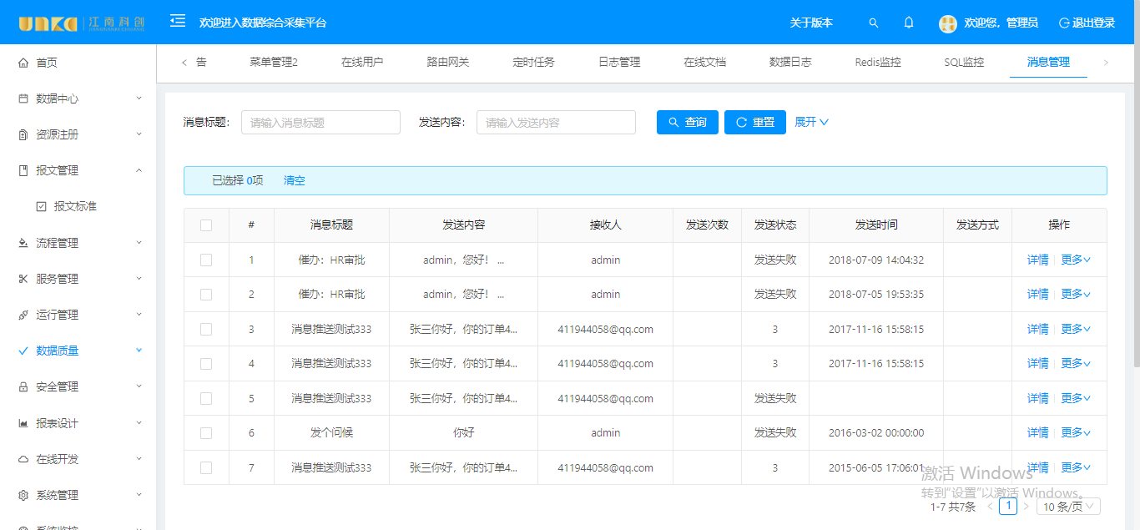Collapse the sidebar with the menu fold icon
1140x530 pixels.
[178, 22]
